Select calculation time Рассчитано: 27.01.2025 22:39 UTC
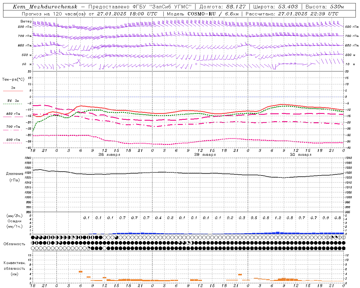 (292, 14)
